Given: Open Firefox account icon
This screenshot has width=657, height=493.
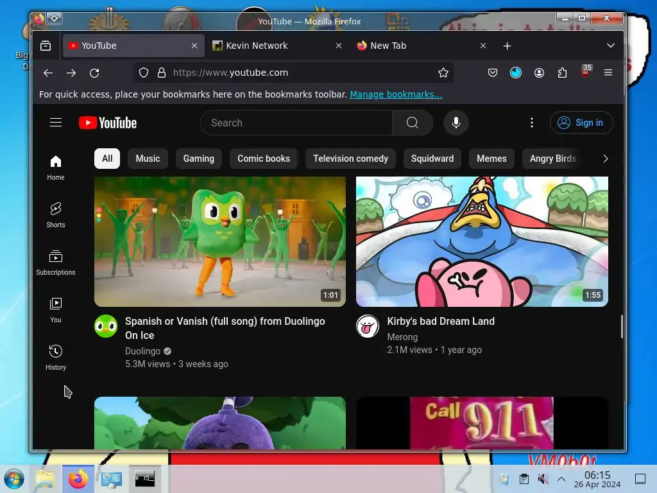Looking at the screenshot, I should pos(539,73).
